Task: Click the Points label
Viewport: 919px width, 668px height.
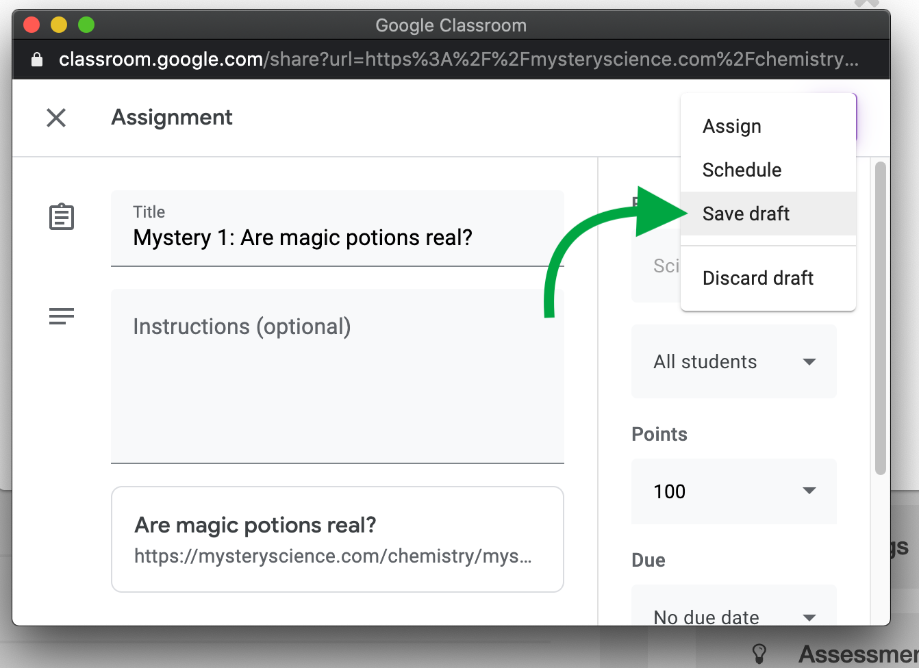Action: point(659,435)
